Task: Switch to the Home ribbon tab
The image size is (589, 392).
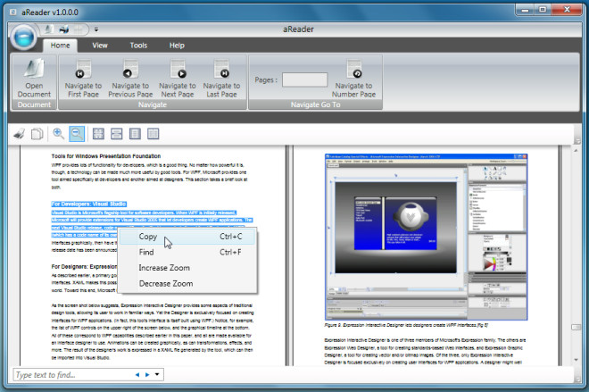Action: click(60, 46)
